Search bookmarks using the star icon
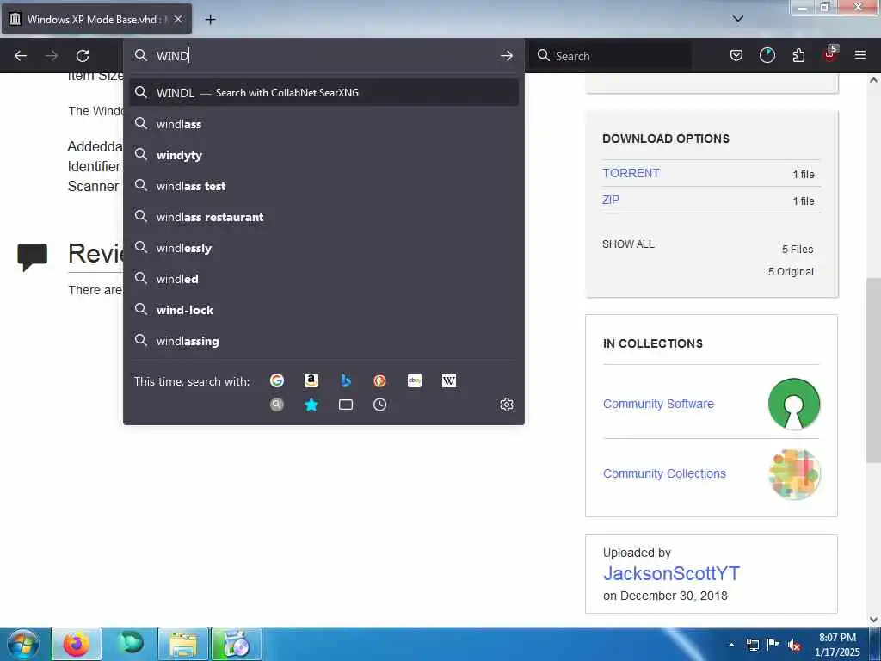The height and width of the screenshot is (661, 881). (311, 405)
